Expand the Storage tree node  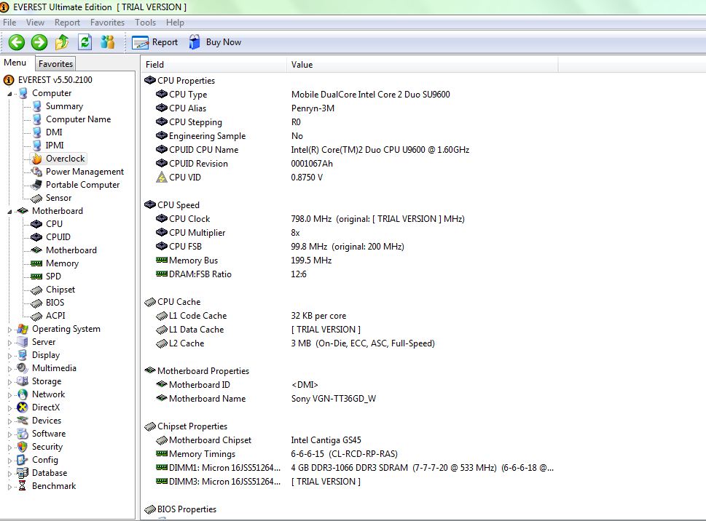9,382
